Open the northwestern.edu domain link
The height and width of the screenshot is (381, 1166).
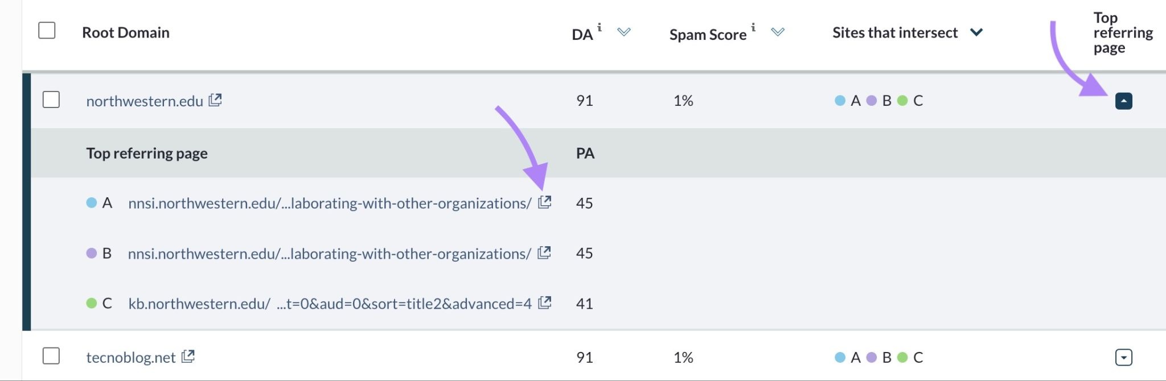145,101
